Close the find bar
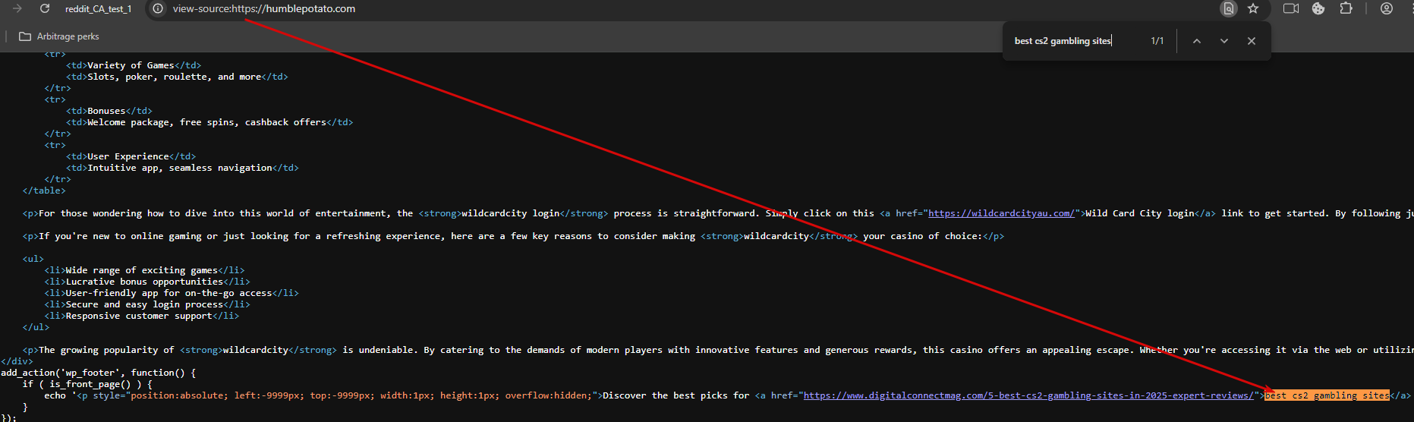The image size is (1414, 422). point(1252,41)
